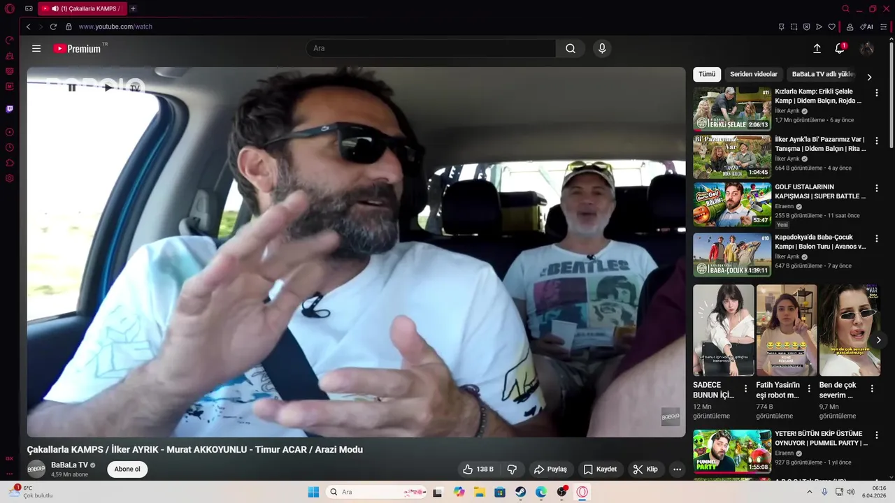The height and width of the screenshot is (503, 895).
Task: Open YouTube create/upload button
Action: (817, 48)
